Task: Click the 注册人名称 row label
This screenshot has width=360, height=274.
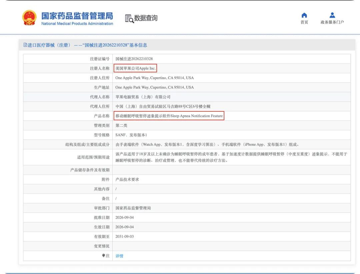Action: [100, 68]
